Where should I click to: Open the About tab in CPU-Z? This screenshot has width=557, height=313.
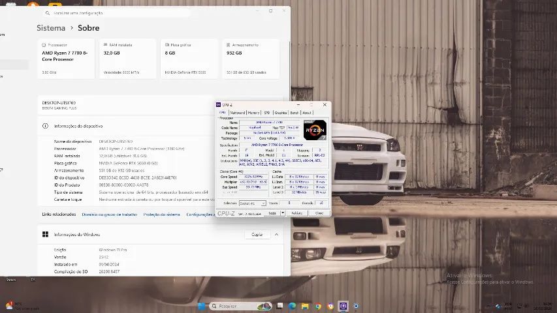pos(307,113)
